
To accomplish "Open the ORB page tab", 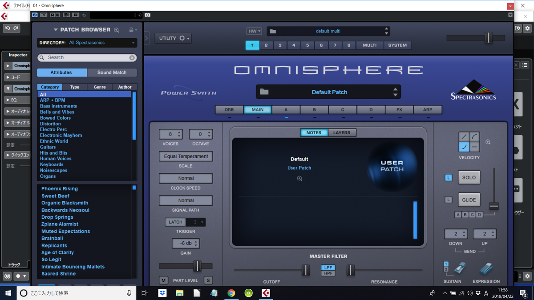I will pos(229,110).
